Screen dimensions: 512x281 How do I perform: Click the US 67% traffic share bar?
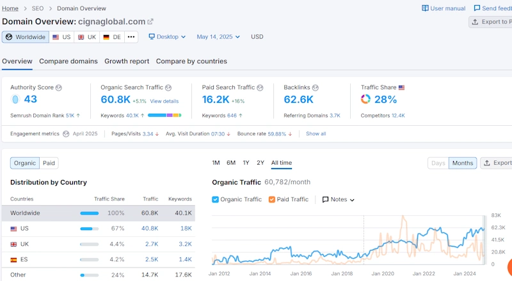pos(90,229)
